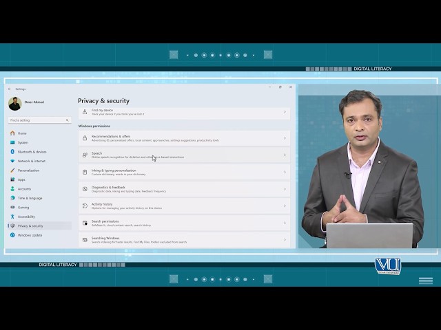Click Windows permissions heading
The width and height of the screenshot is (441, 330).
[x=94, y=126]
